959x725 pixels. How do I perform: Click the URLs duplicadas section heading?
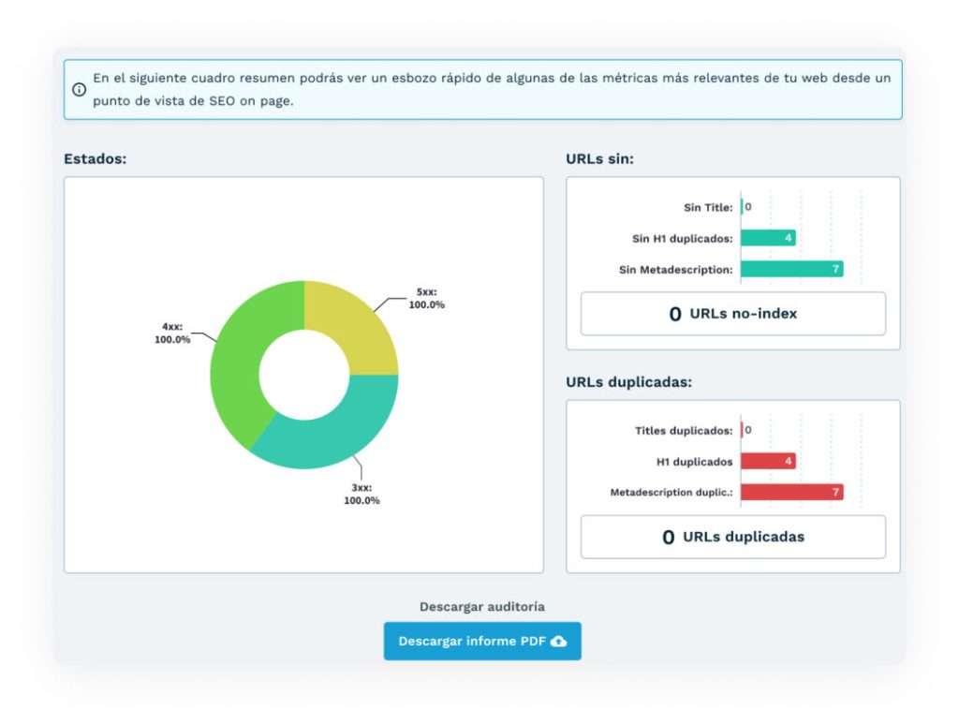[628, 382]
